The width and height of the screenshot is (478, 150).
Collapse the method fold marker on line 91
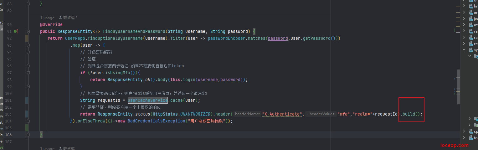[28, 31]
